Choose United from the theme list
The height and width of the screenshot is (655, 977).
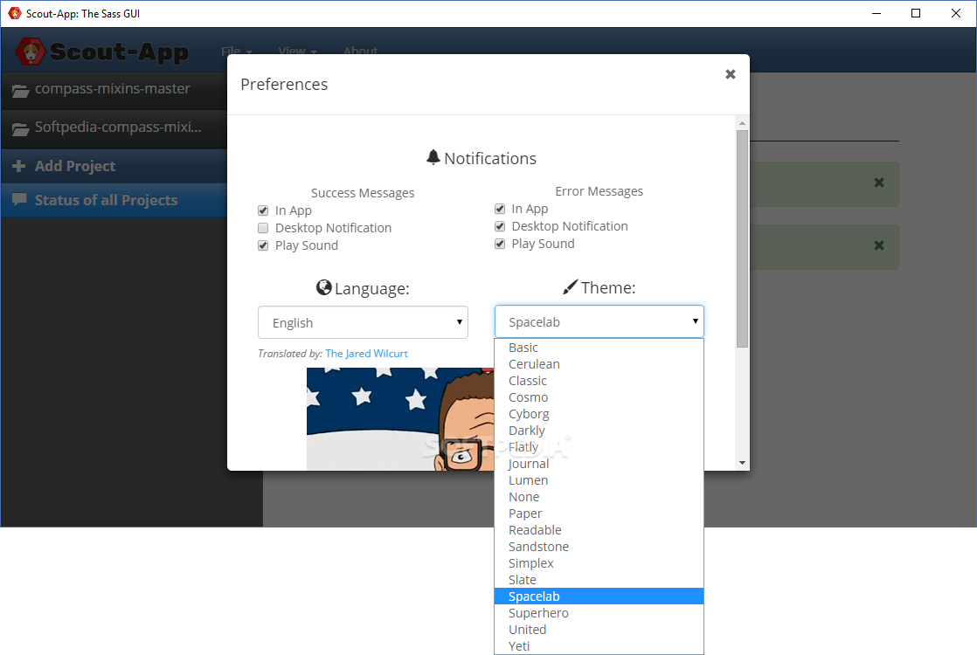pyautogui.click(x=599, y=630)
